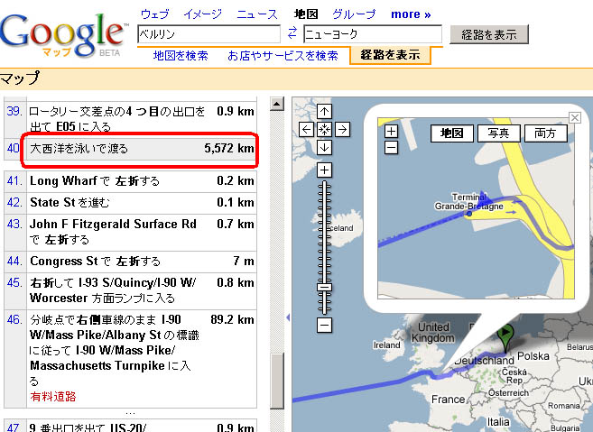Click scrollbar up arrow of directions list
The height and width of the screenshot is (432, 593).
coord(277,104)
